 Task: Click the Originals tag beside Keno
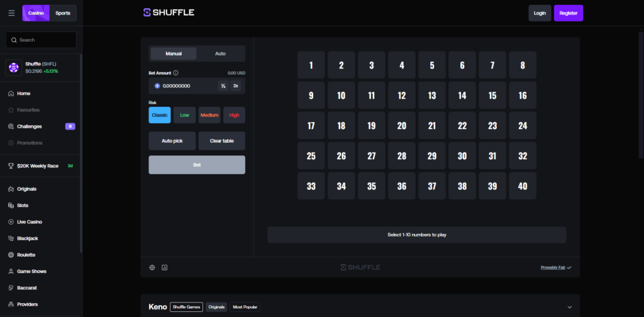[216, 307]
